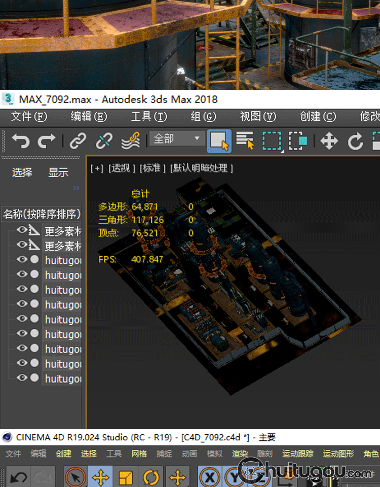Click the Cinema 4D application logo icon
380x487 pixels.
click(x=7, y=437)
